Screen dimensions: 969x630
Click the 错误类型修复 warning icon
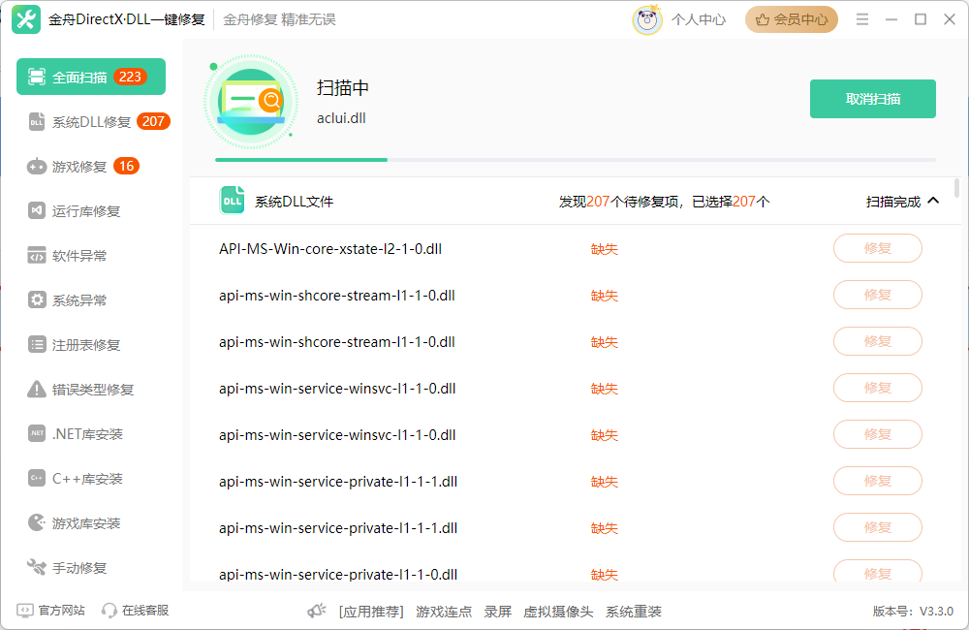click(x=37, y=389)
